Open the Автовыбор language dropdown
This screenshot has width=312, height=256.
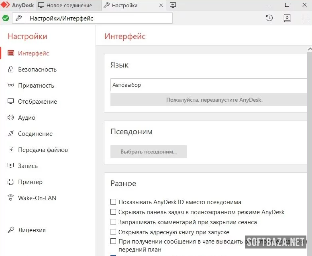point(209,85)
